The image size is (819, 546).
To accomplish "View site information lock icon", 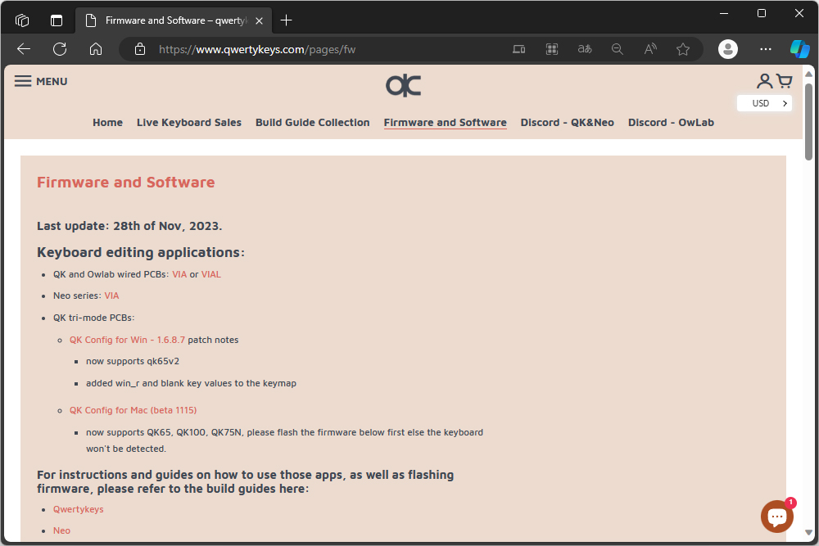I will click(x=140, y=49).
